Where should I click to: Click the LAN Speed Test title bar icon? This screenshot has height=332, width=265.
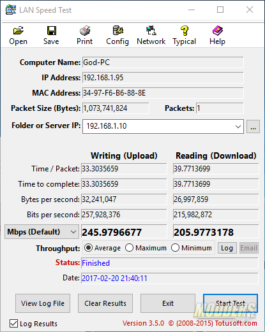pos(11,10)
